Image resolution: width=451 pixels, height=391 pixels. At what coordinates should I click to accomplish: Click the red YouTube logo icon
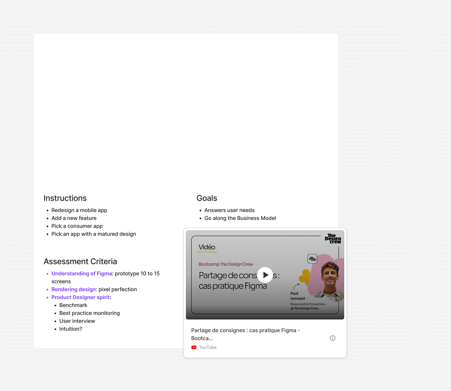coord(194,347)
